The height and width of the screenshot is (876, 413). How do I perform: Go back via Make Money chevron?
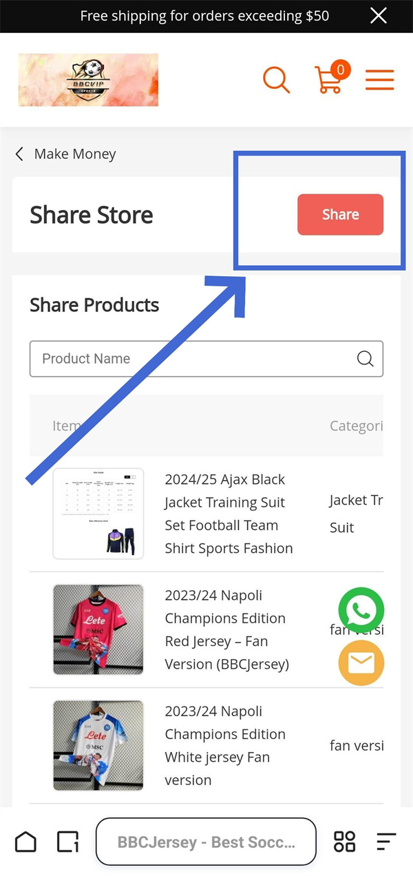tap(19, 154)
